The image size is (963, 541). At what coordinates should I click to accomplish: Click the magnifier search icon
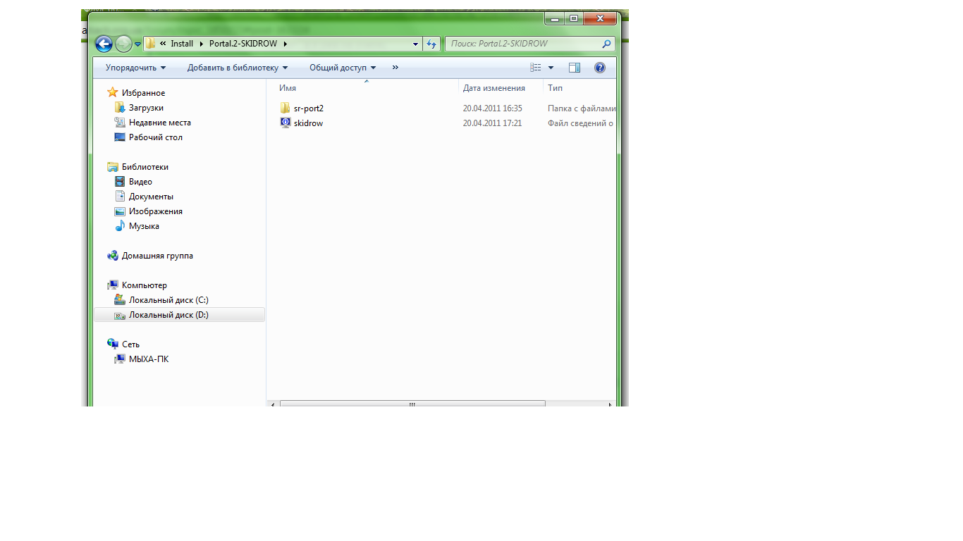pyautogui.click(x=606, y=44)
